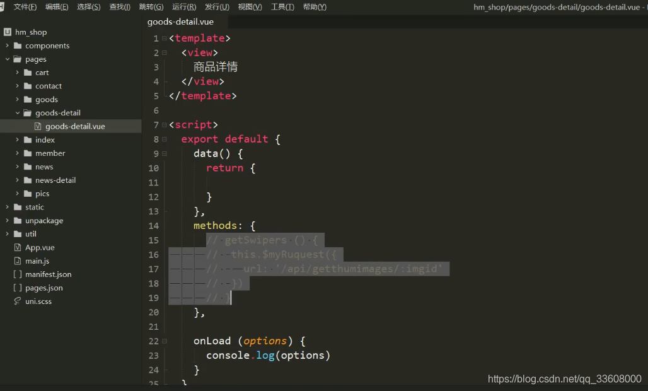Expand the member folder chevron
Viewport: 648px width, 391px height.
click(x=18, y=153)
